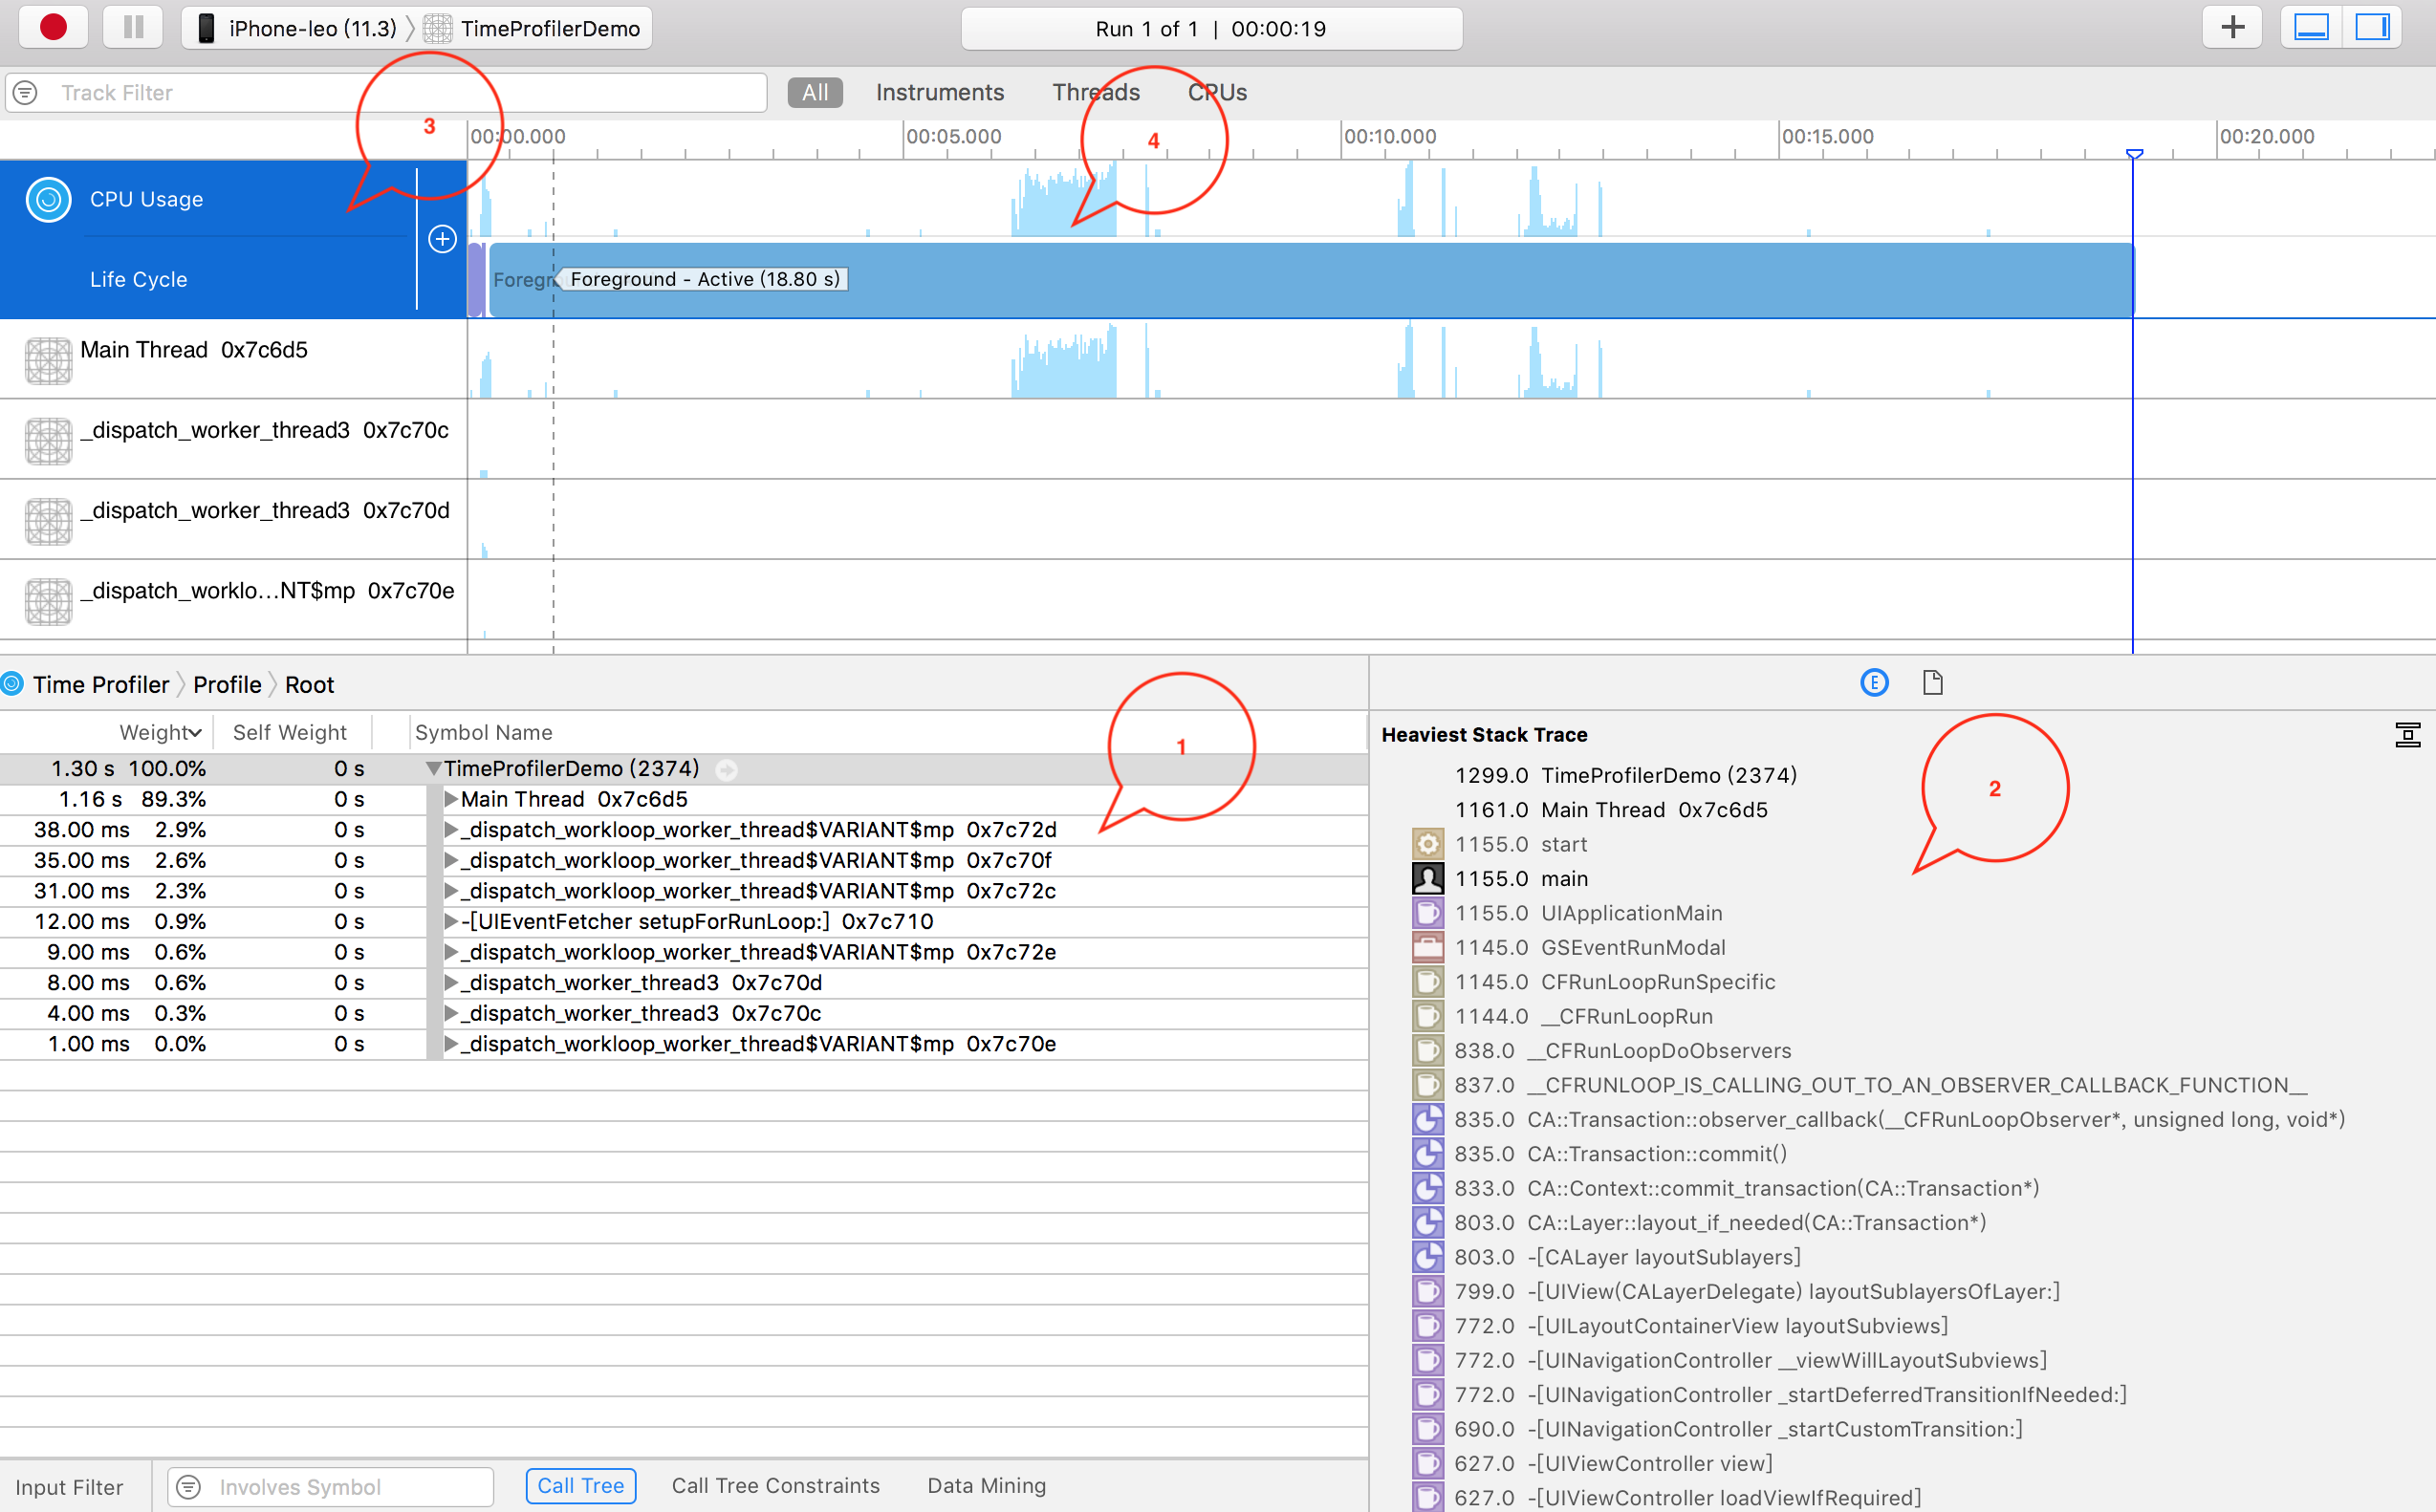Toggle the bottom detail pane view button
Viewport: 2436px width, 1512px height.
tap(2311, 28)
